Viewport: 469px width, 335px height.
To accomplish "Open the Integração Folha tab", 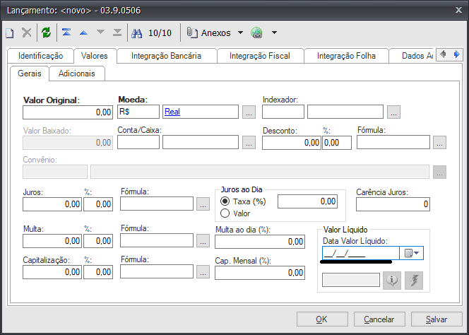I will pyautogui.click(x=346, y=56).
